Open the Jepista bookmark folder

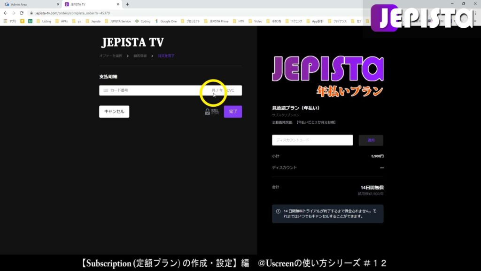coord(93,21)
